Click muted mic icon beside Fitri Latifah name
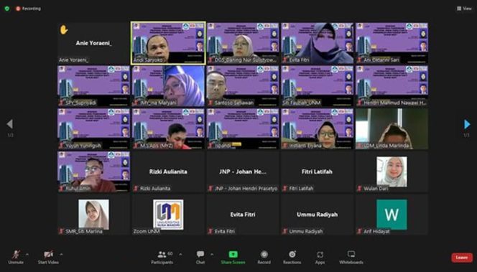Screen dimensions: 477x272 click(x=285, y=189)
